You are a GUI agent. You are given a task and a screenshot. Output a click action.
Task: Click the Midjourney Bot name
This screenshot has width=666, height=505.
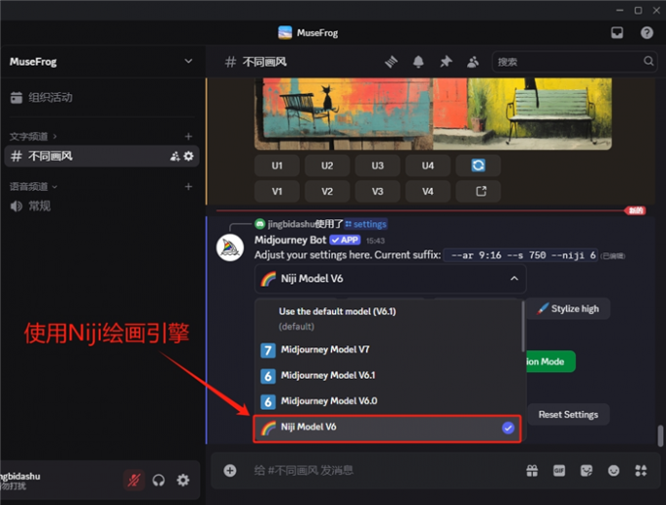coord(290,240)
